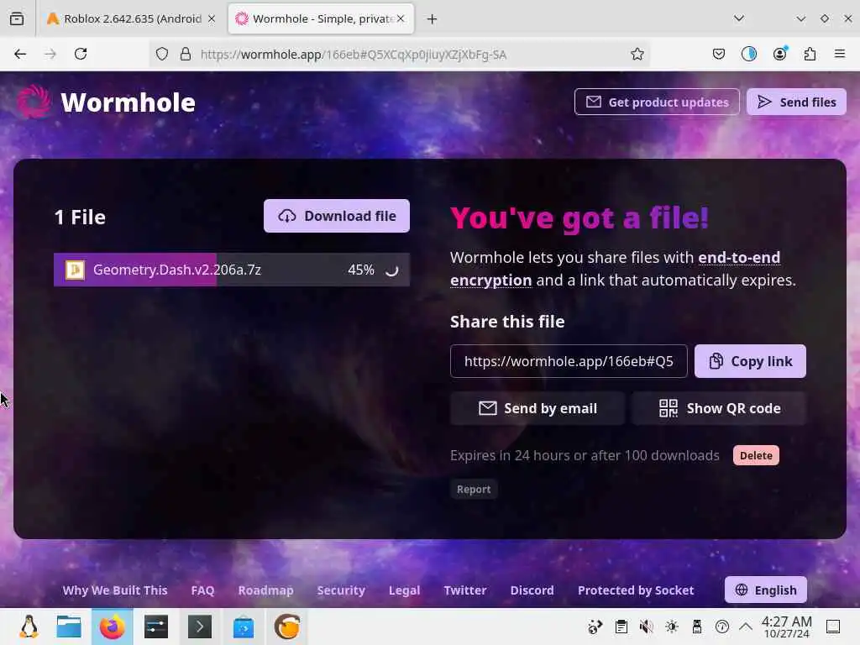Open the clock showing 4:27 AM
This screenshot has height=645, width=860.
click(x=786, y=627)
